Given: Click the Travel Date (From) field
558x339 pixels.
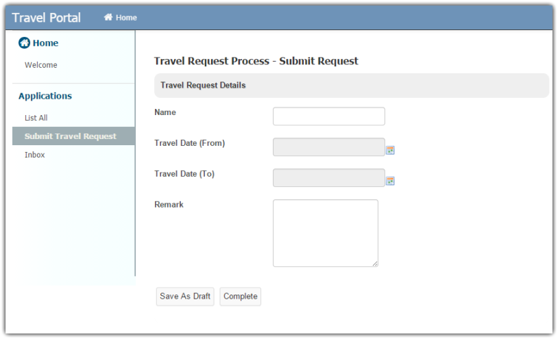Looking at the screenshot, I should [328, 147].
